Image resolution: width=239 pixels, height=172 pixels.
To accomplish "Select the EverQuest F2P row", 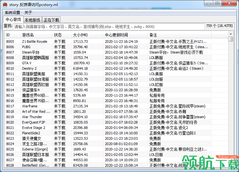I will 116,122.
